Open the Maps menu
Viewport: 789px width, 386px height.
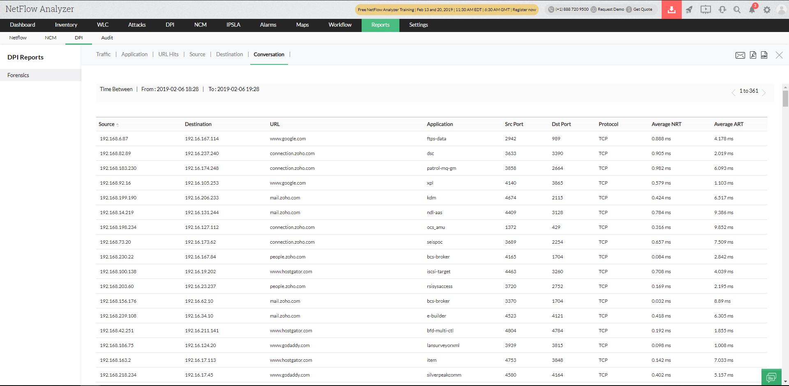point(302,25)
